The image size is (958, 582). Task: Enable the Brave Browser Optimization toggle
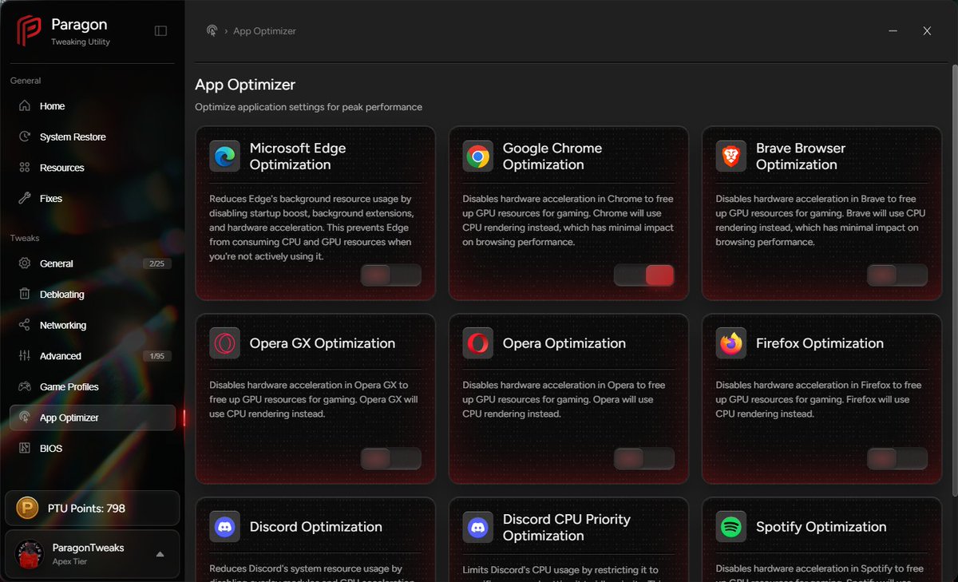(x=897, y=275)
